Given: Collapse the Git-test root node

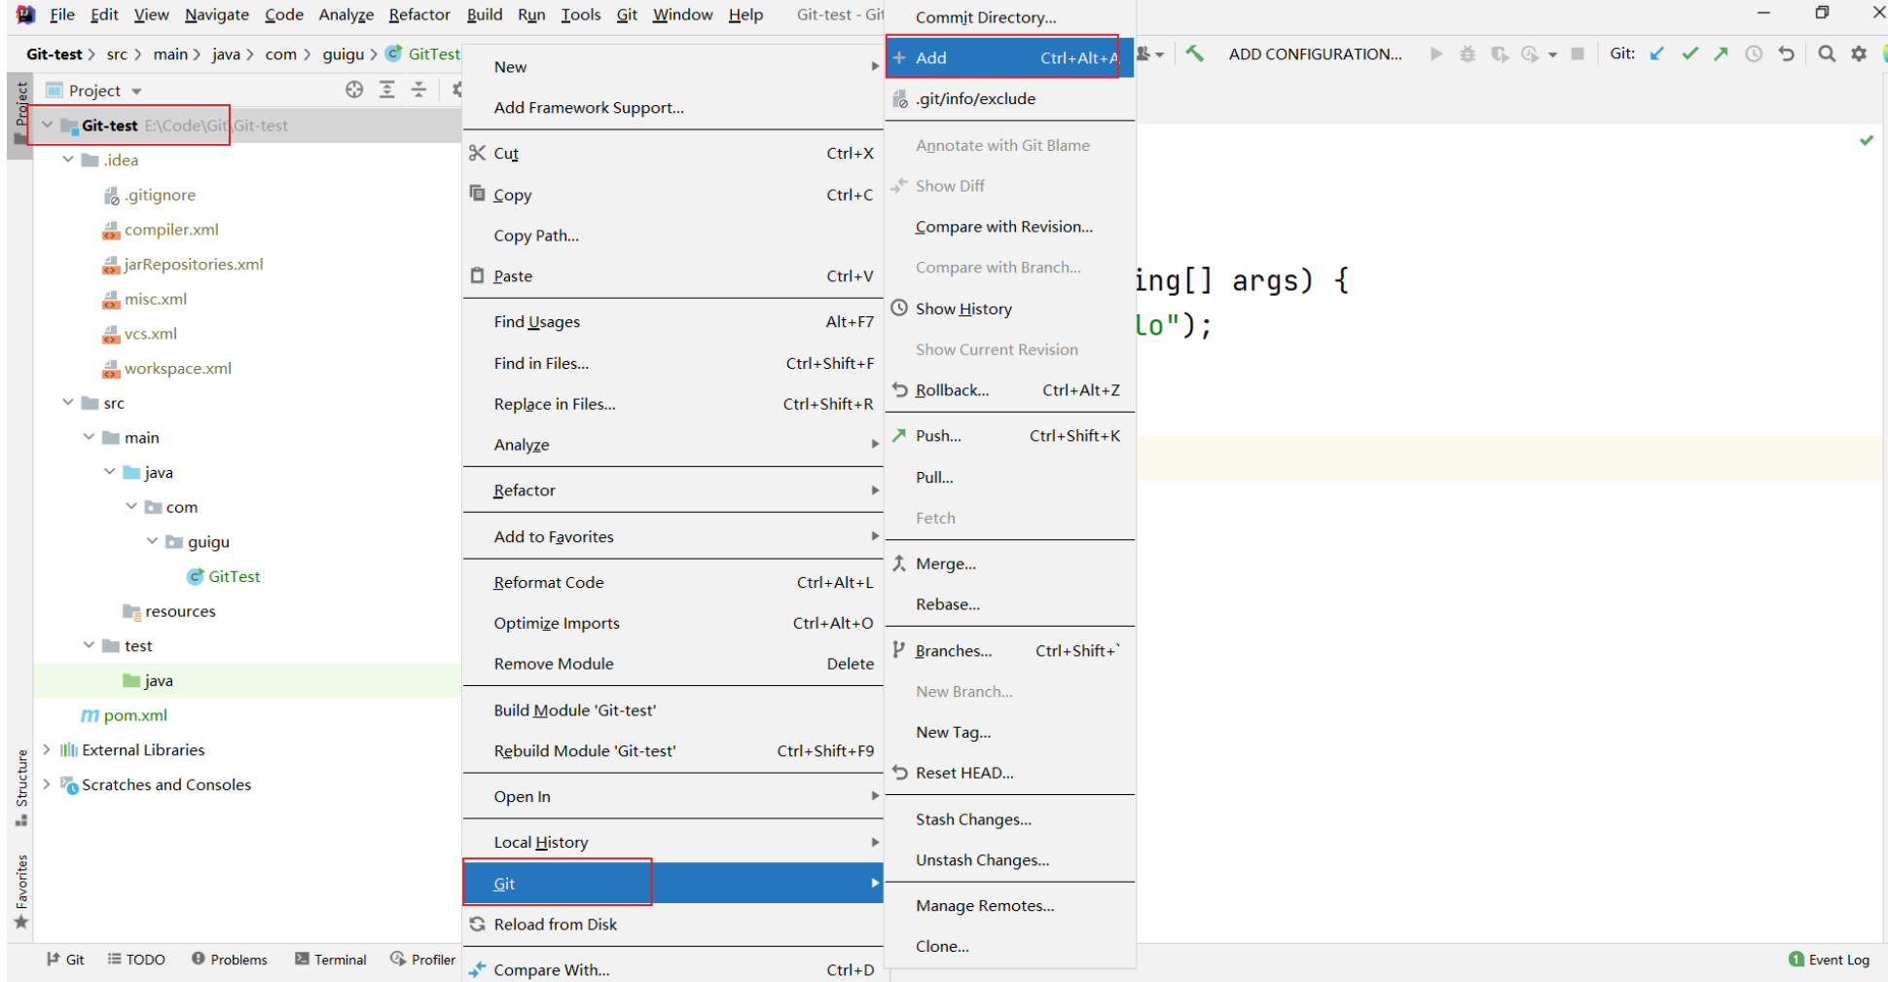Looking at the screenshot, I should (47, 125).
